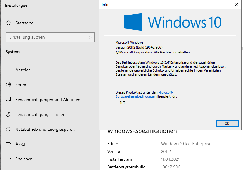Click the Version 20H2 build line in dialog

click(139, 47)
